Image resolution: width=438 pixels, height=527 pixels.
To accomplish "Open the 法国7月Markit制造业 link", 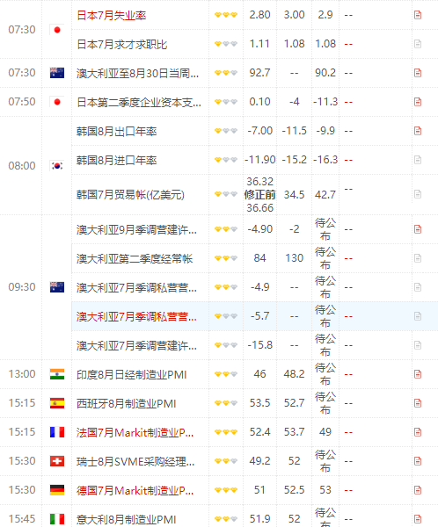I will coord(135,432).
